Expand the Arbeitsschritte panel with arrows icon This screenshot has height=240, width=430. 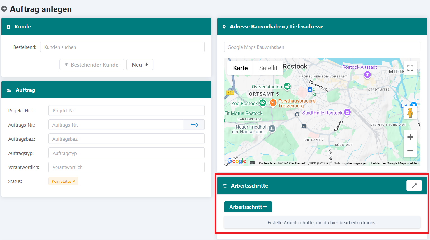point(414,186)
